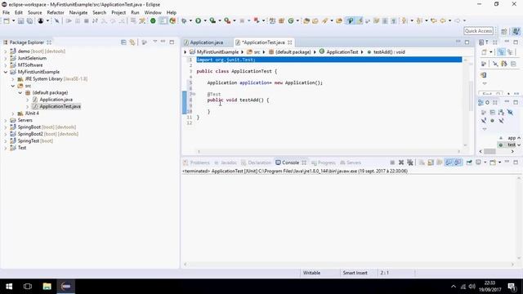This screenshot has width=523, height=294.
Task: Click the Java perspective icon
Action: coord(516,31)
